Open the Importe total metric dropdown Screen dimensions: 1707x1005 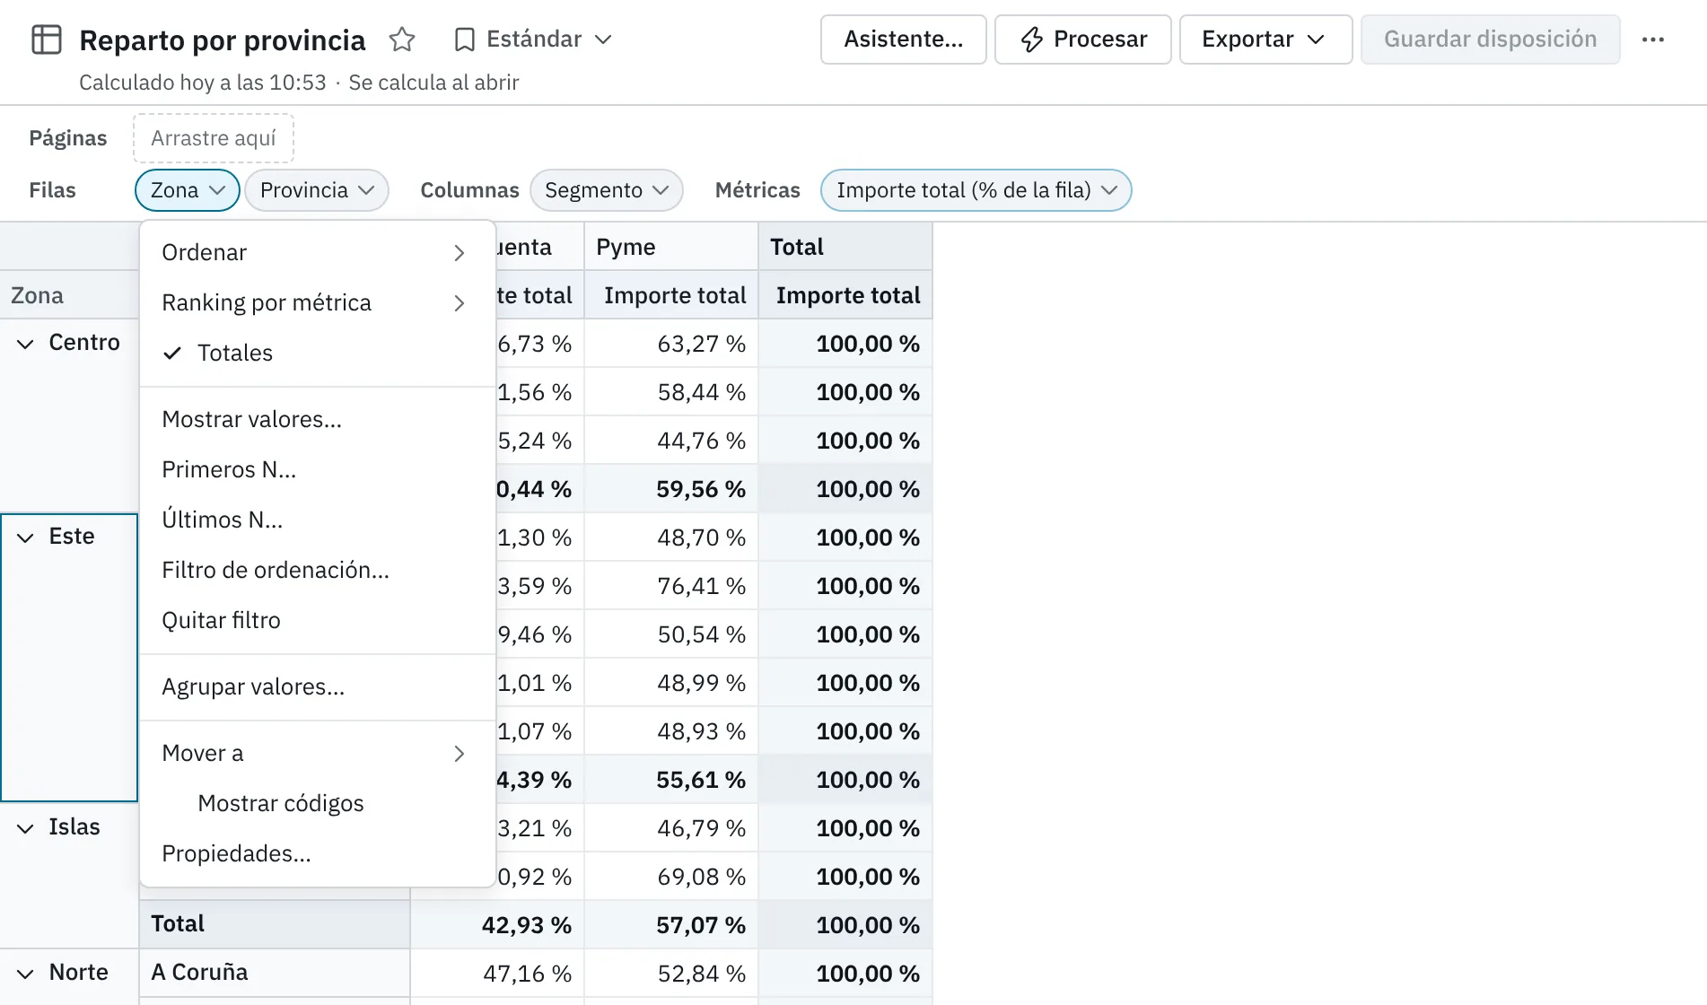pyautogui.click(x=976, y=190)
